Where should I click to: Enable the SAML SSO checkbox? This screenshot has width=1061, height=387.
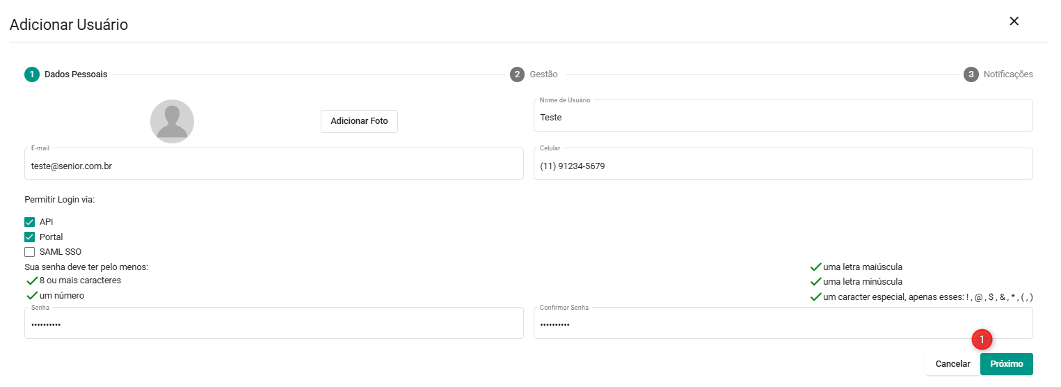tap(30, 252)
